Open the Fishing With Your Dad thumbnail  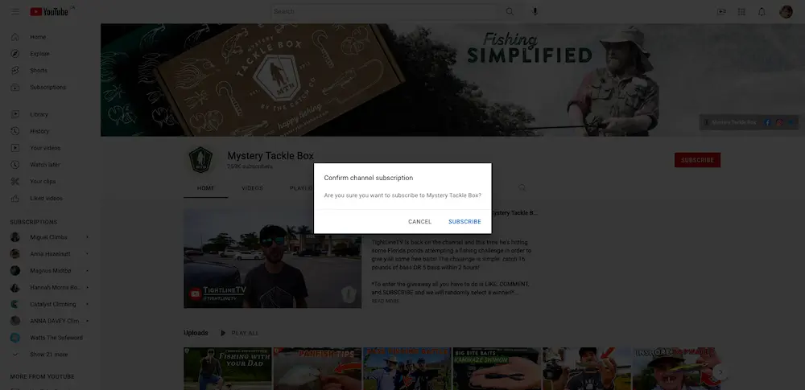tap(227, 368)
